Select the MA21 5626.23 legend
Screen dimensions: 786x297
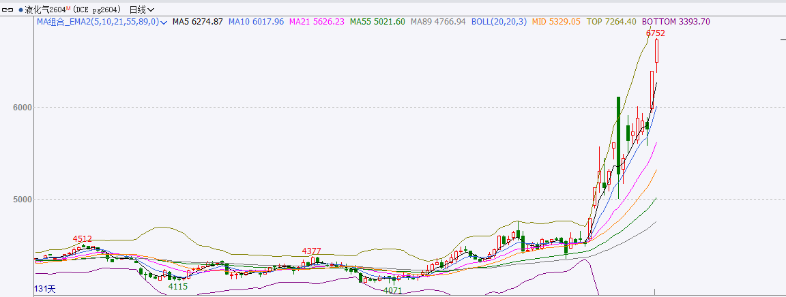[x=317, y=22]
